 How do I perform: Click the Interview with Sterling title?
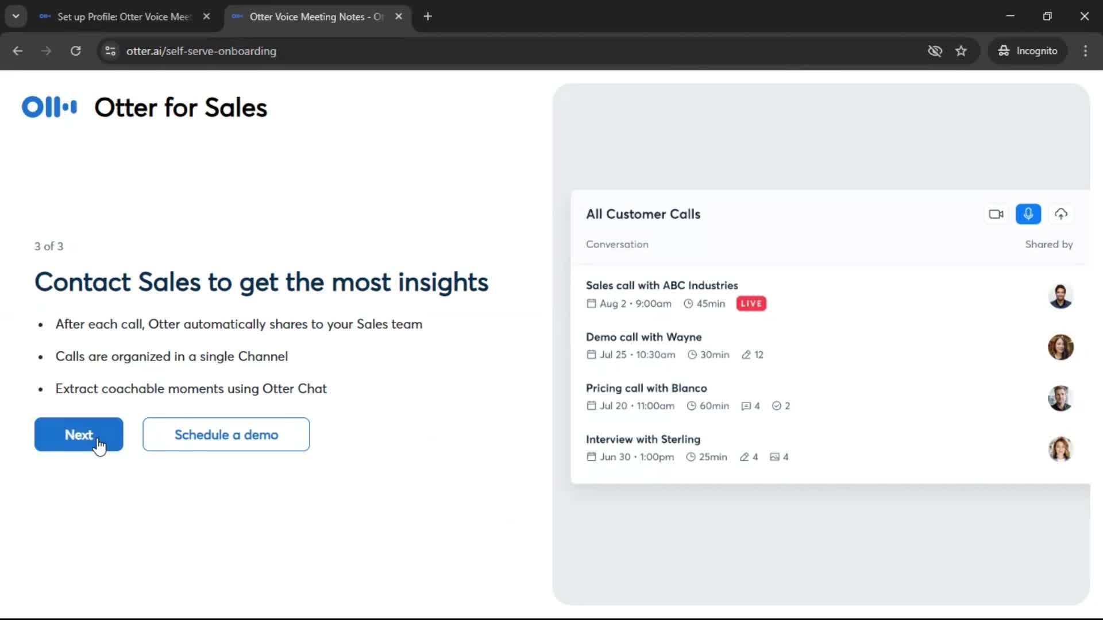pyautogui.click(x=643, y=439)
